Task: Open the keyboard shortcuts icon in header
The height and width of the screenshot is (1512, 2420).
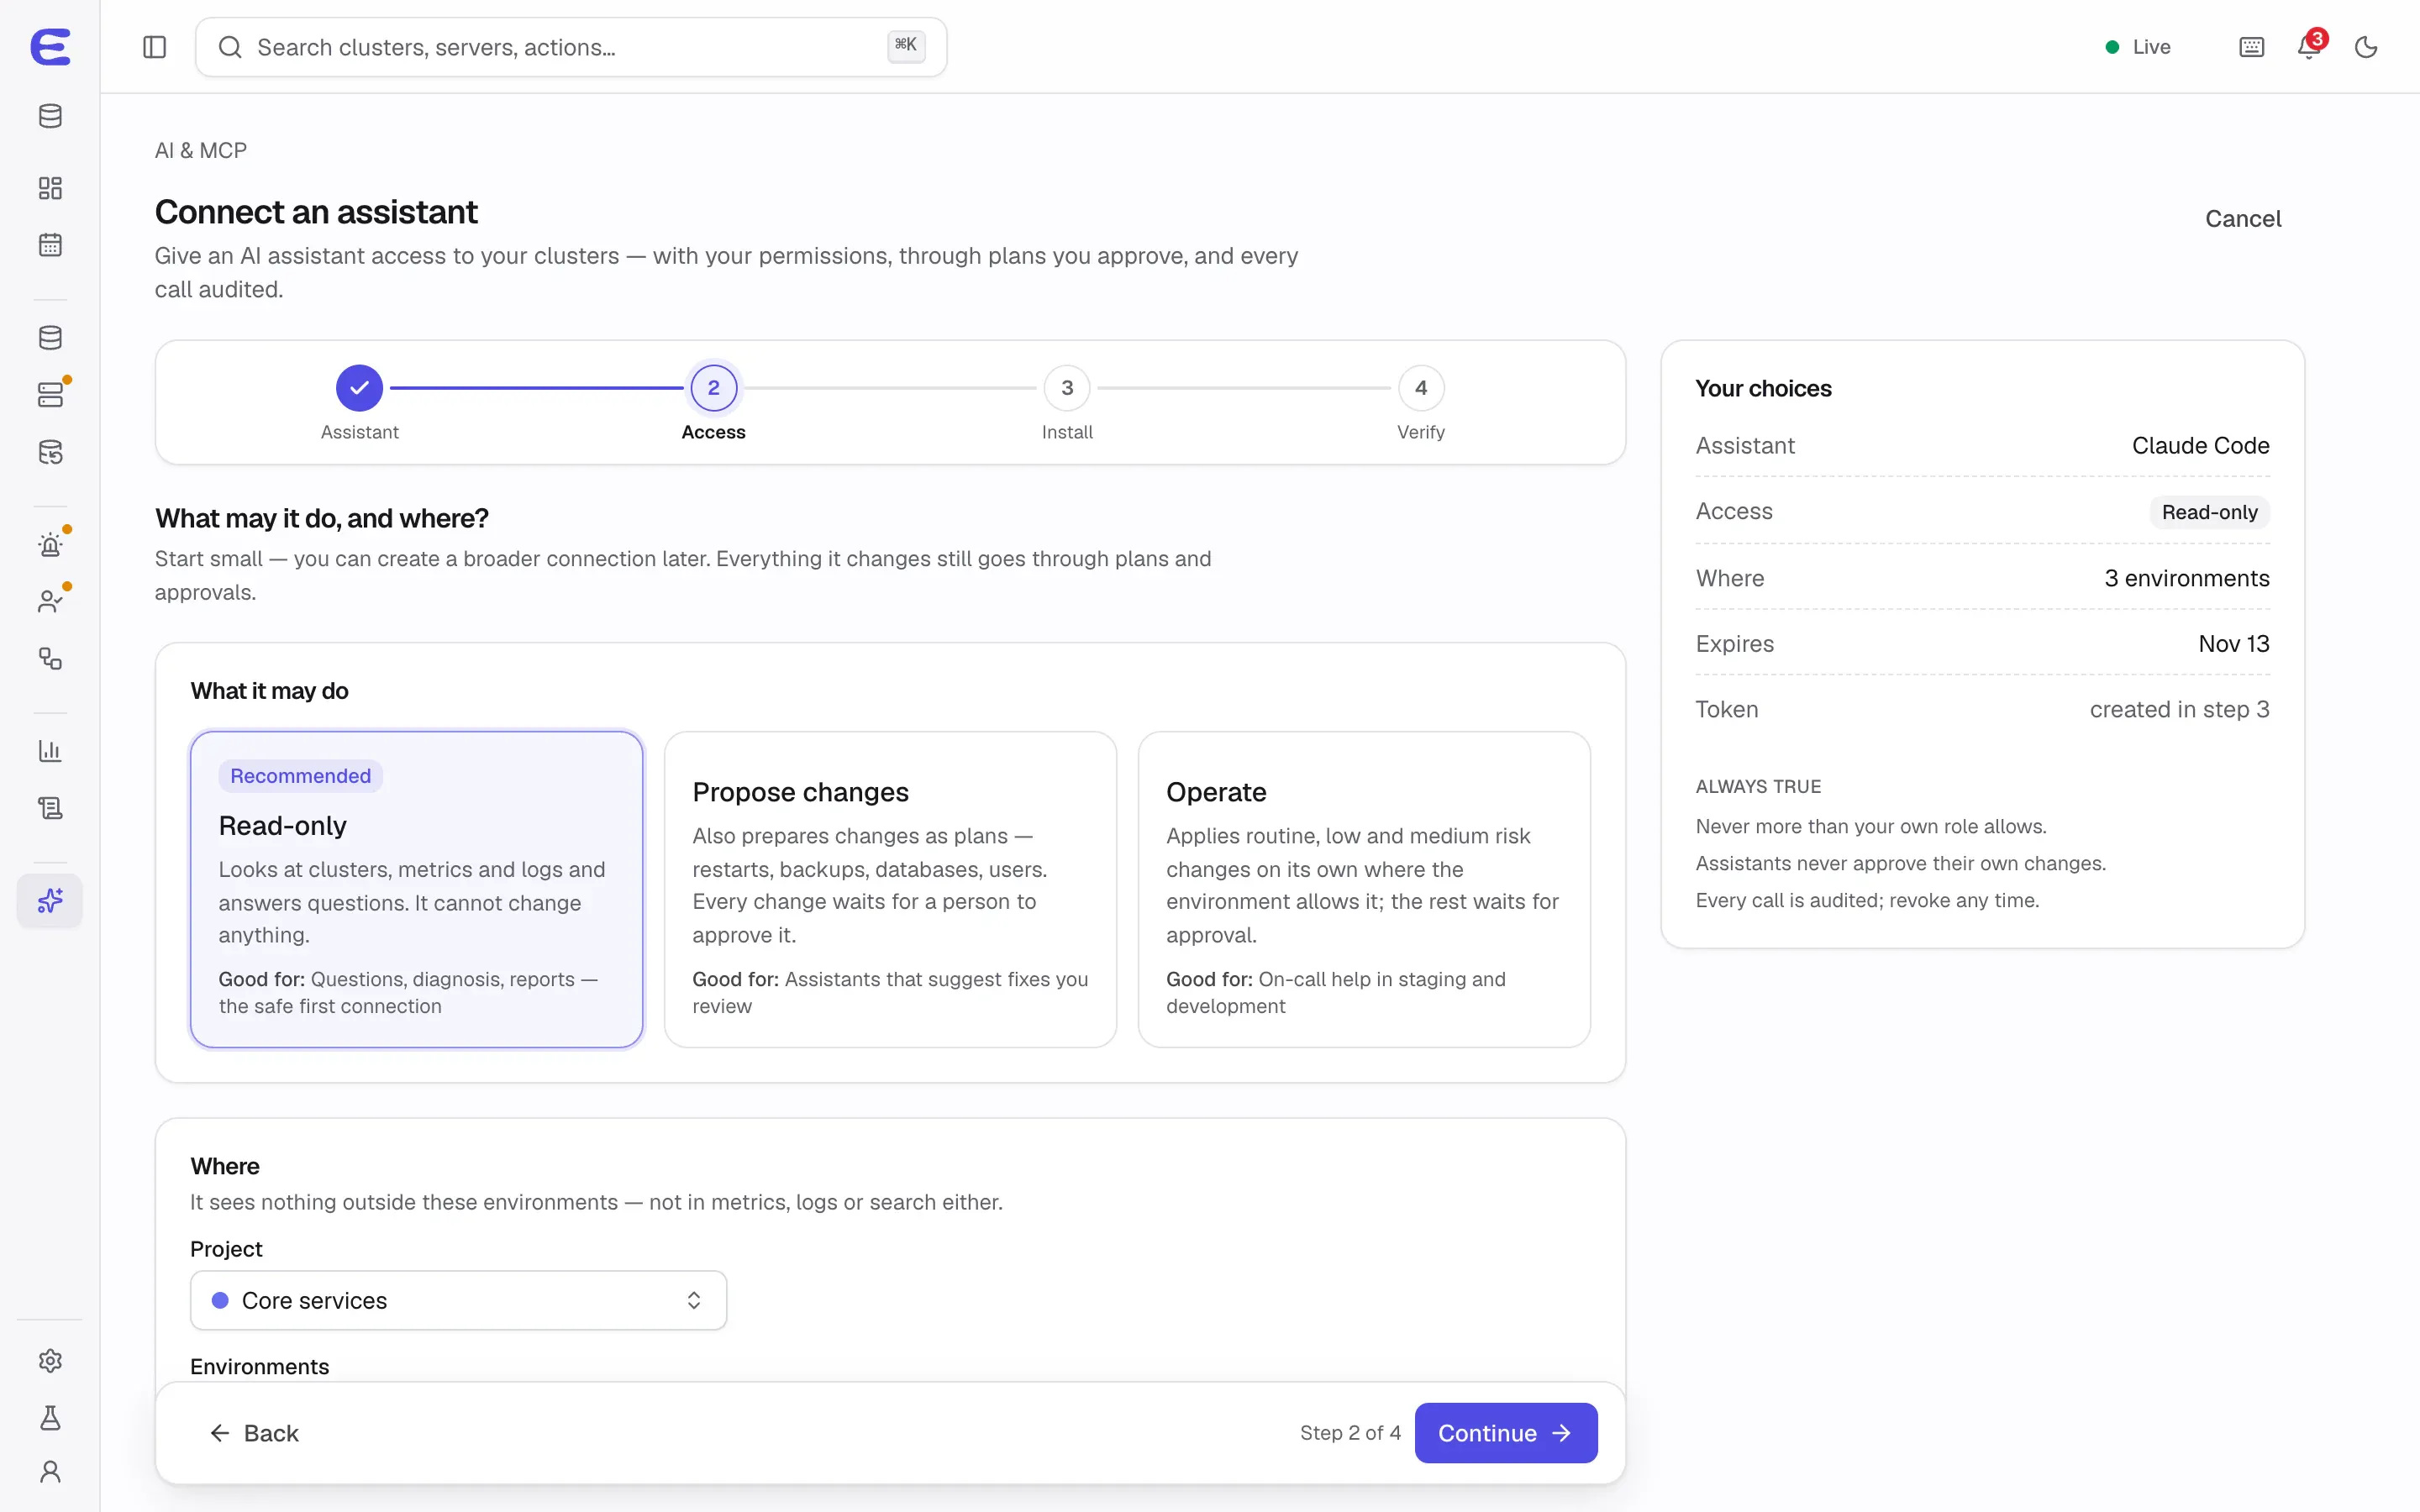Action: 2251,47
